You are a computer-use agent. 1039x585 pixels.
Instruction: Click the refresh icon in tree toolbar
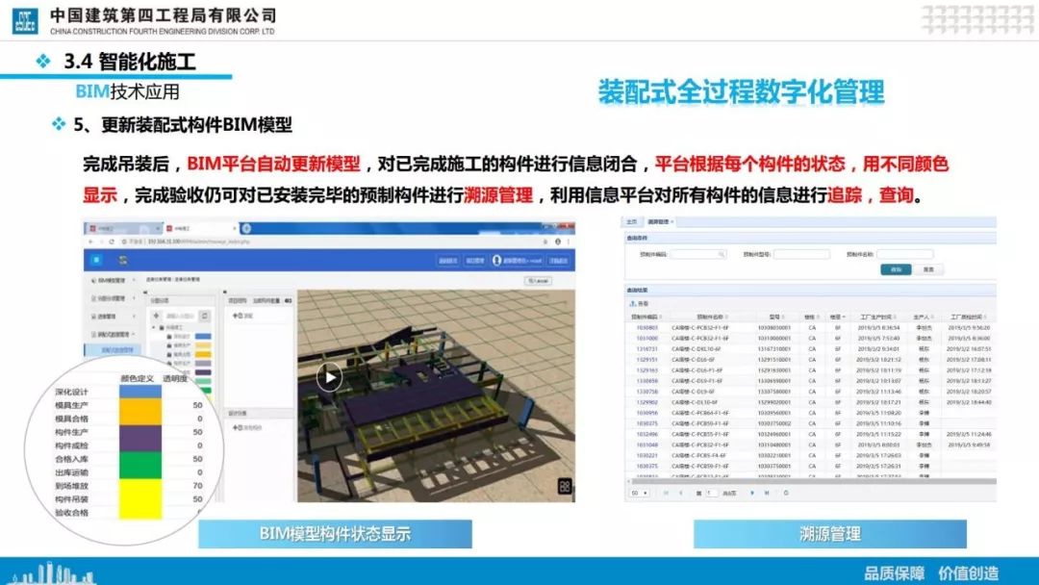(x=205, y=316)
